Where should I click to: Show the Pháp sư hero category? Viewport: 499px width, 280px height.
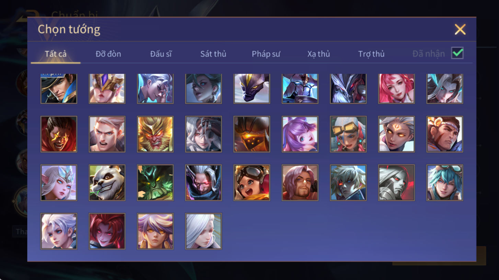coord(266,54)
